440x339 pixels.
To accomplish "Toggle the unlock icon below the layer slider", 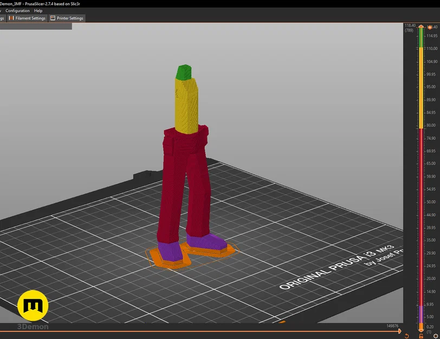I will pos(421,336).
